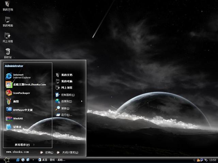Click the network computers tray icon

pos(202,160)
